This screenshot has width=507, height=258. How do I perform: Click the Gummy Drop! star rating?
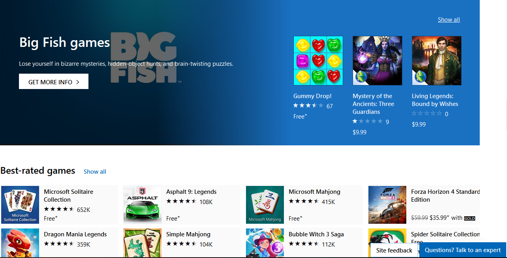(x=308, y=106)
